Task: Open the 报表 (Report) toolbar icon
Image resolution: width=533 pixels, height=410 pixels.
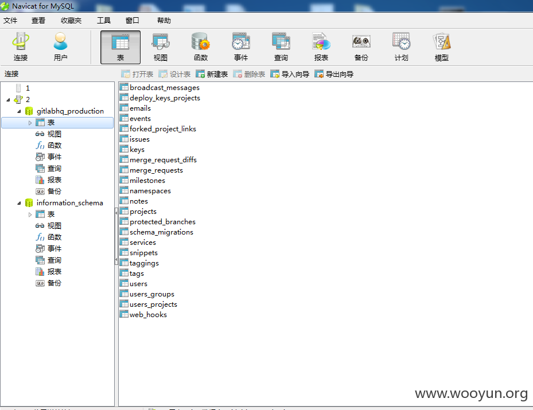Action: 321,47
